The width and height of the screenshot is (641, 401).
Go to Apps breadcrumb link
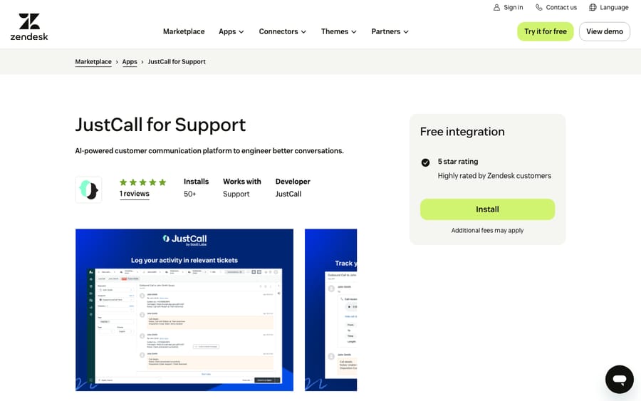point(130,62)
